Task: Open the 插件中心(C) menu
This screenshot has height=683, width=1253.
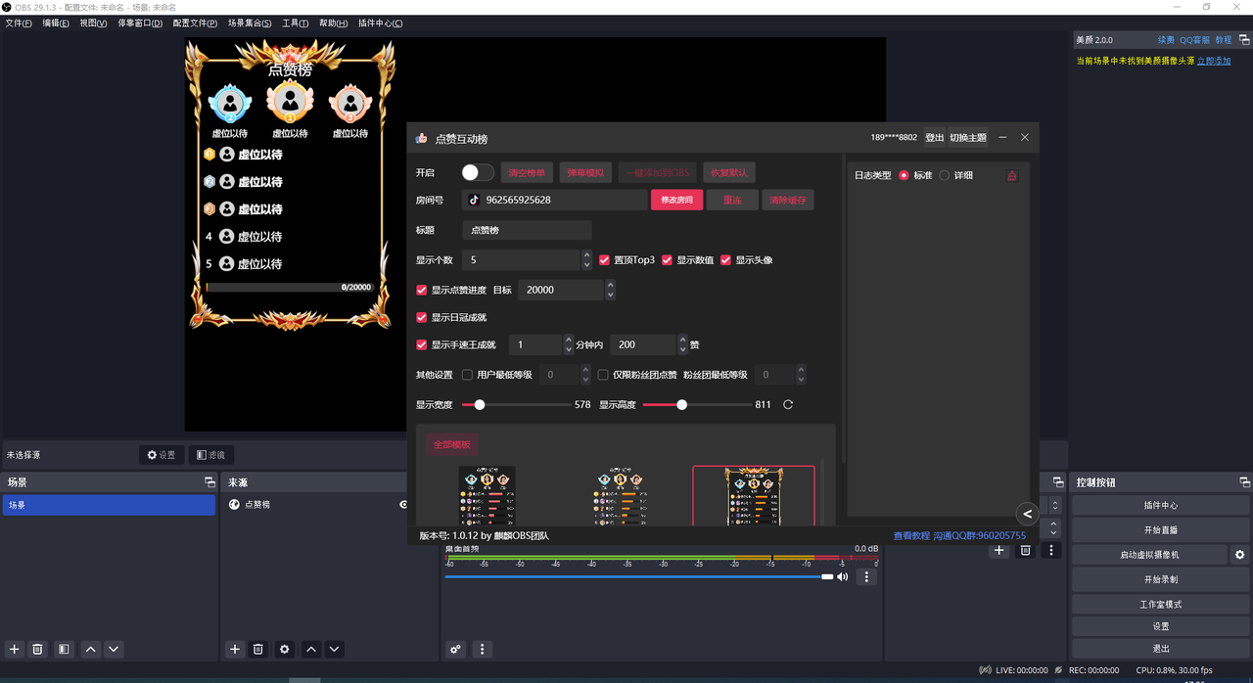Action: pyautogui.click(x=380, y=23)
